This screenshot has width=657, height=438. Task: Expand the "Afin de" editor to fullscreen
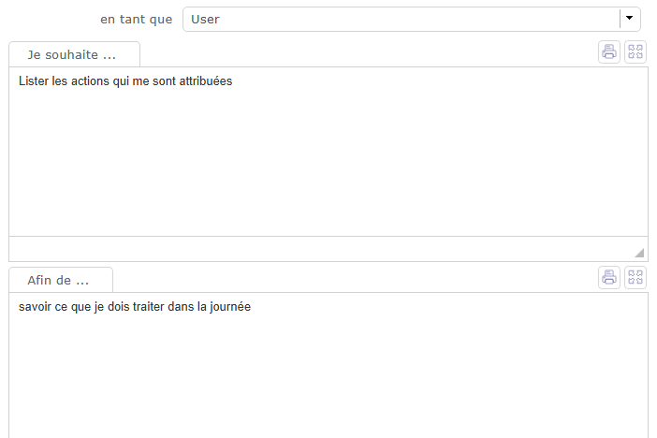636,277
